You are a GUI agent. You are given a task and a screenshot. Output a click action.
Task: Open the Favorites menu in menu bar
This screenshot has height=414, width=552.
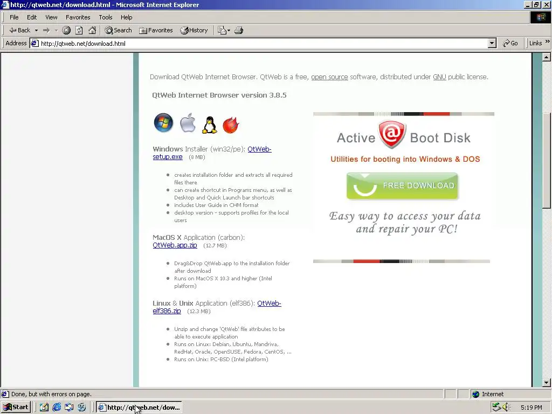(x=78, y=17)
